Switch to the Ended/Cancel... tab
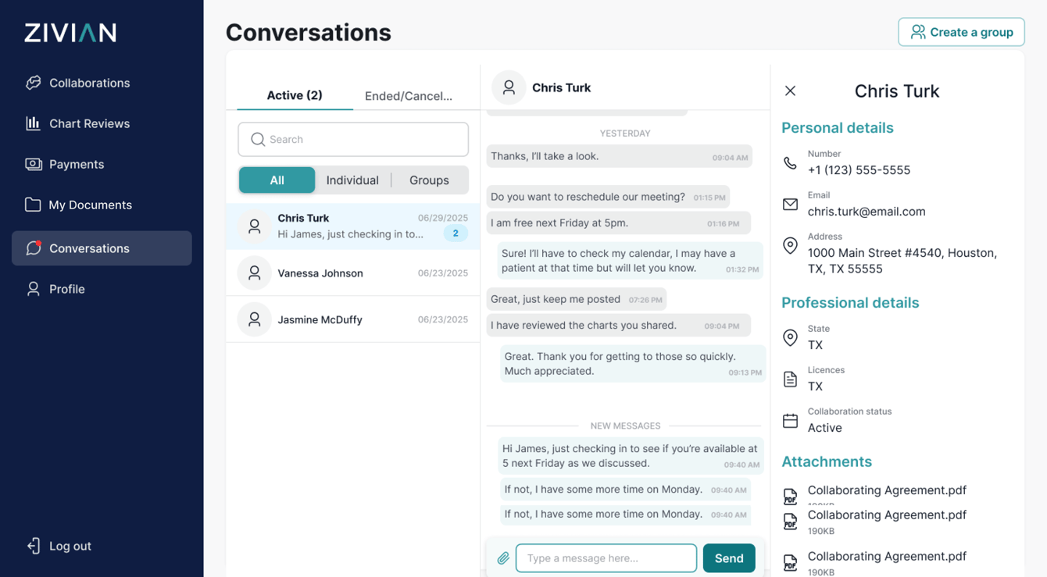The image size is (1047, 577). click(x=409, y=96)
